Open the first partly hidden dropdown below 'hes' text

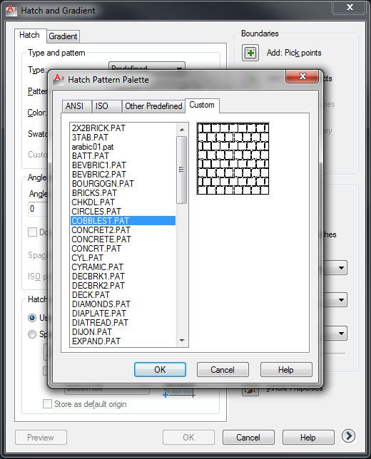click(x=335, y=267)
